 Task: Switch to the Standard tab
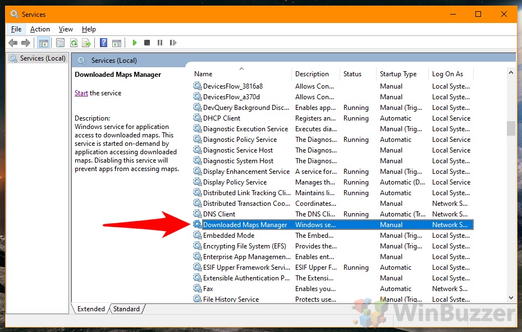(126, 308)
